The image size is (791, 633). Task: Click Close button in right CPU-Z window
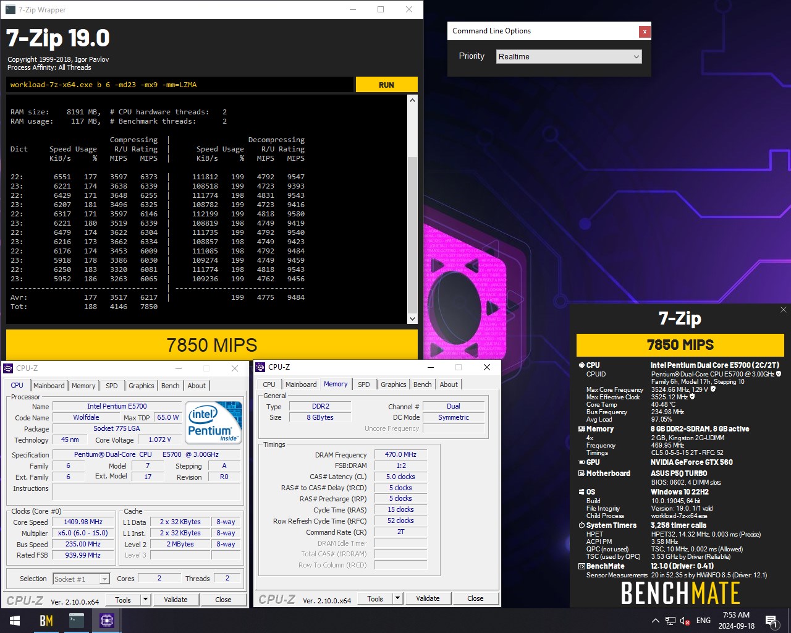click(476, 598)
